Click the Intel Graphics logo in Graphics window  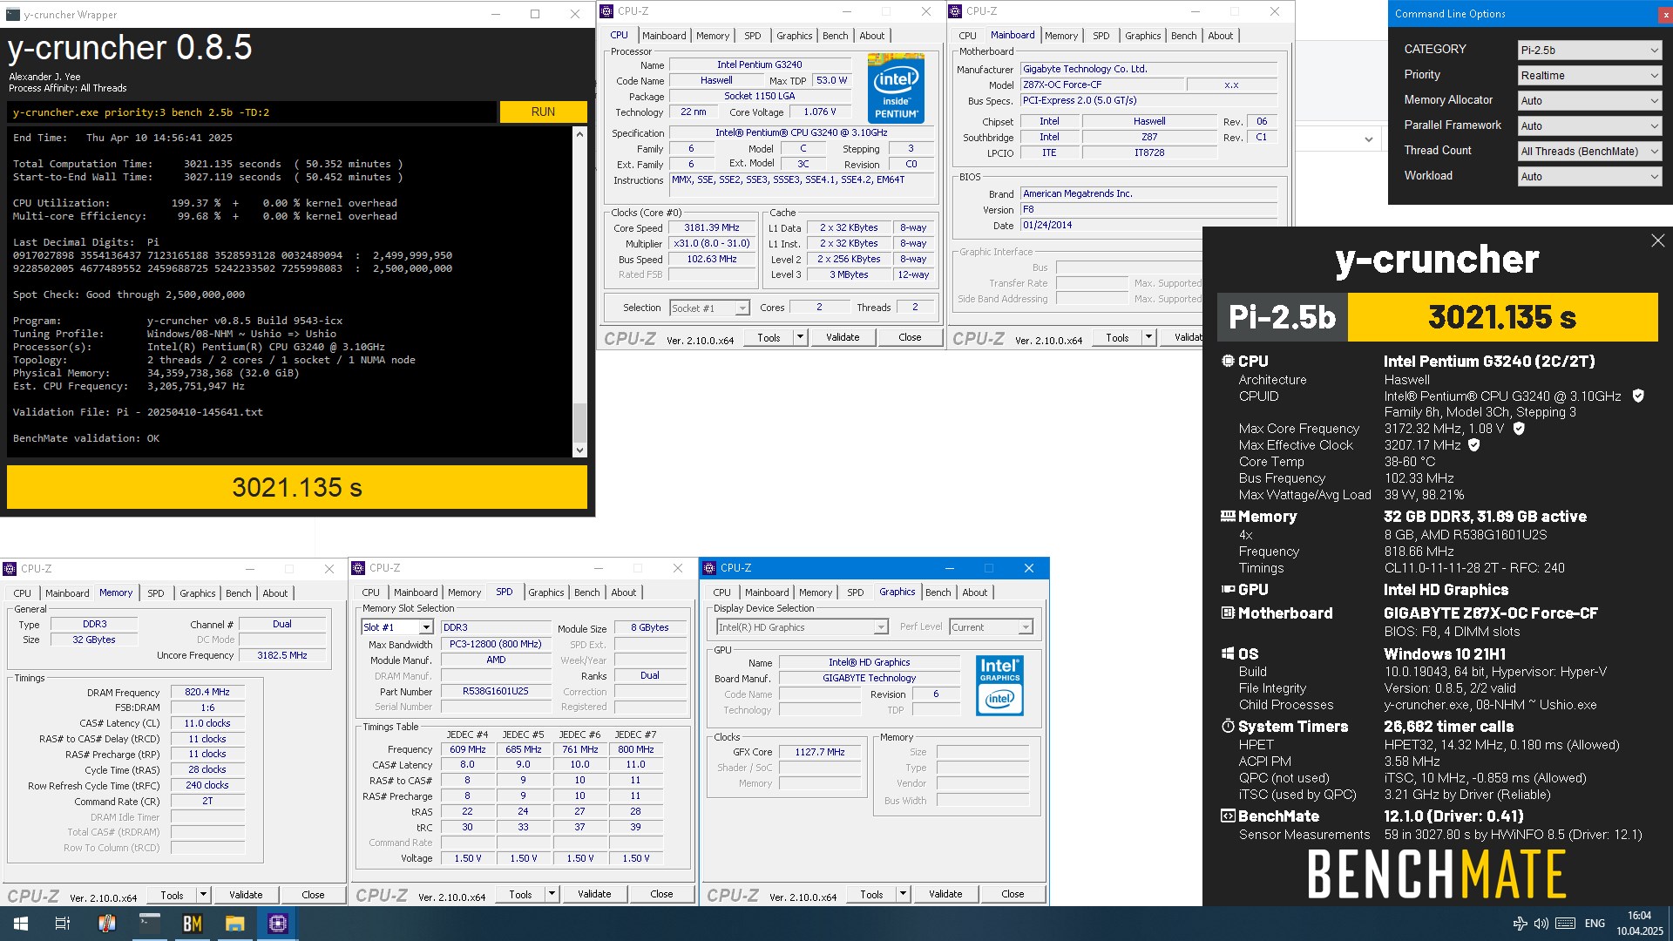tap(999, 685)
